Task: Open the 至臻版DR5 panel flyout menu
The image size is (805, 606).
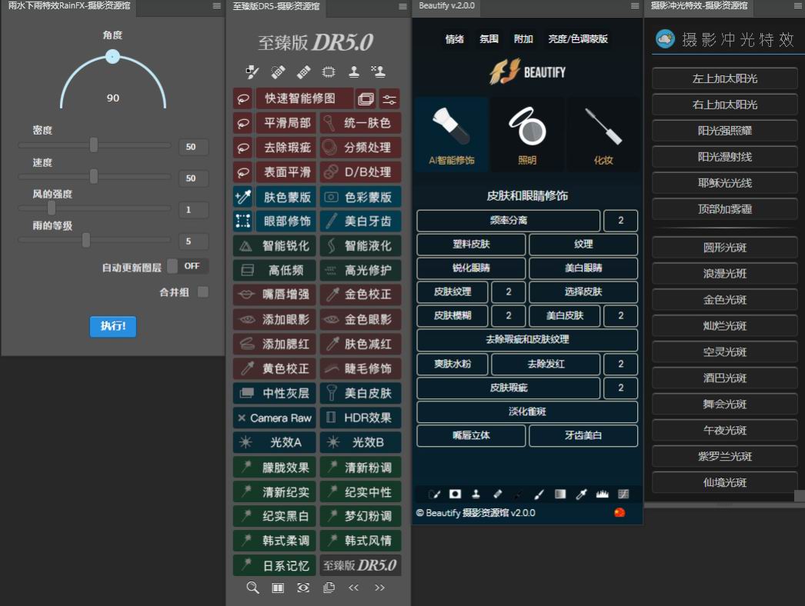Action: 402,6
